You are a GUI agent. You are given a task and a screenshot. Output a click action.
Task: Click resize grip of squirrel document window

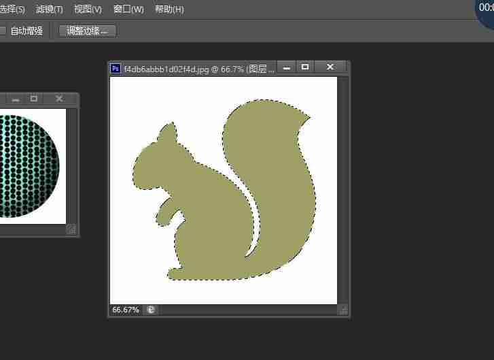point(344,310)
